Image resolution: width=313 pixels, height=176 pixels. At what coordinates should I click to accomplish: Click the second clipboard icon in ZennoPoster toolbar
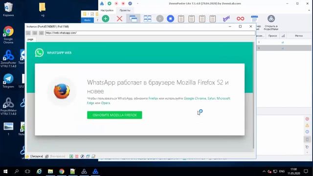[x=192, y=19]
